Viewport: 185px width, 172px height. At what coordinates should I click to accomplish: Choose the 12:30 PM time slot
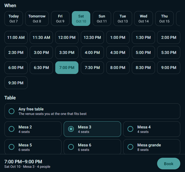(92, 38)
